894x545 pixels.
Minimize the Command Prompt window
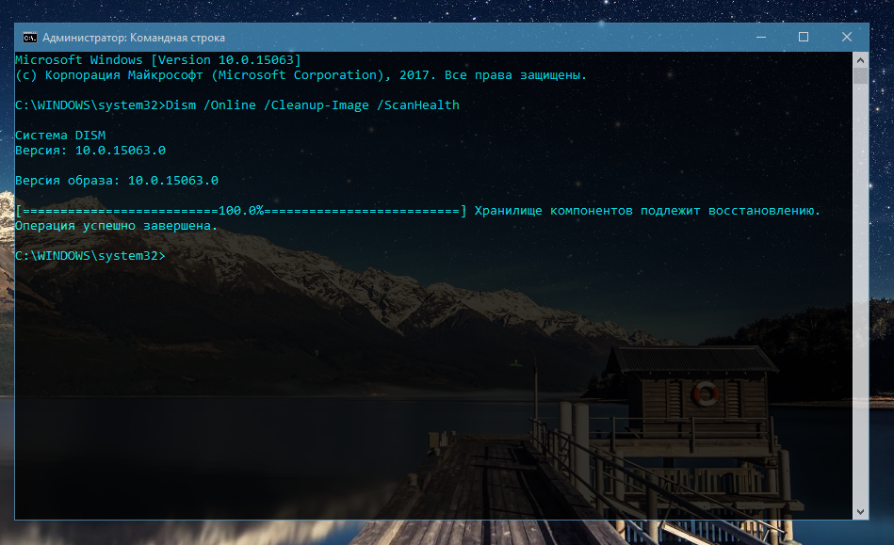tap(760, 37)
